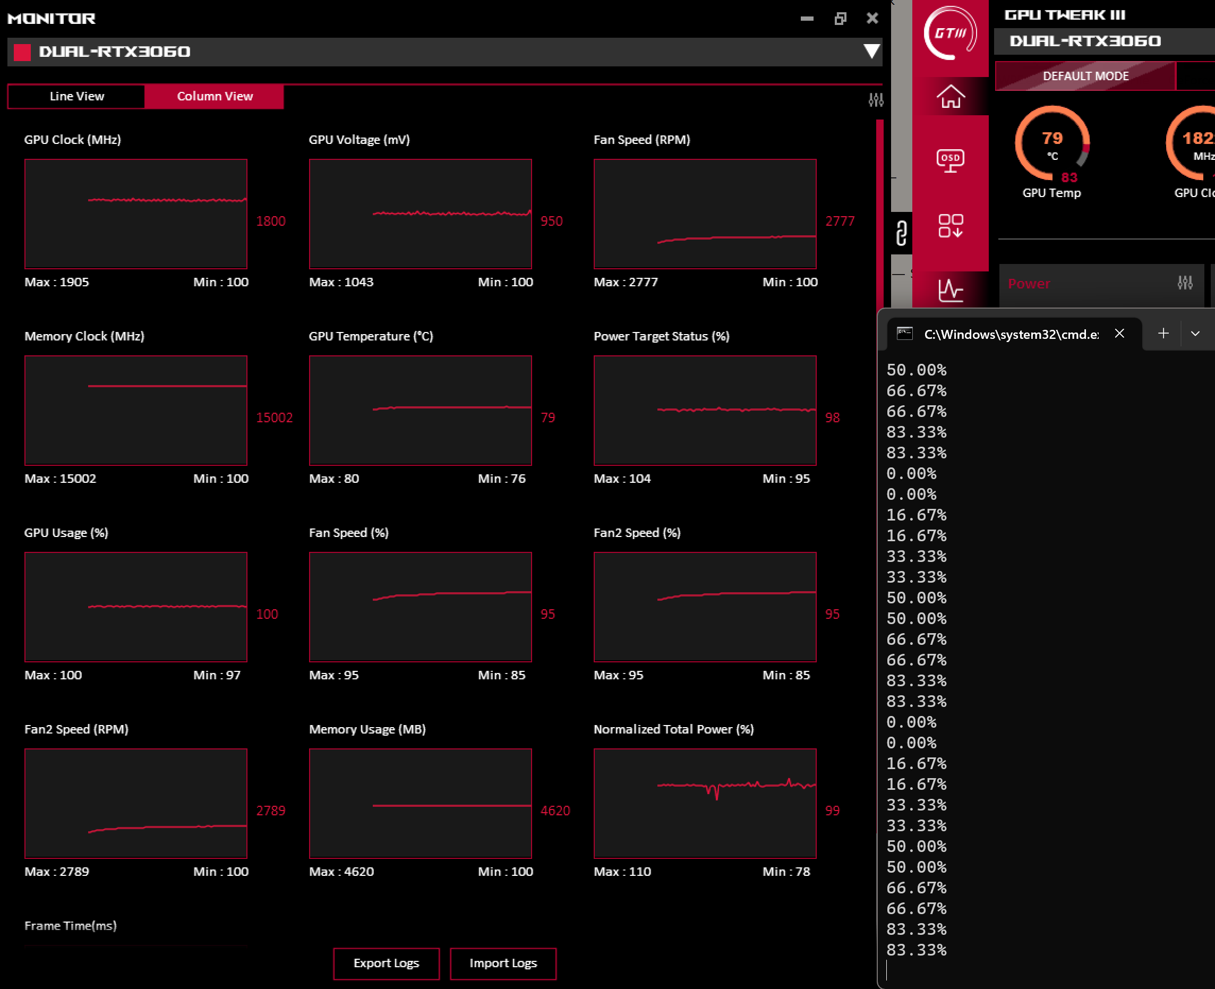Open the terminal tab dropdown chevron
Image resolution: width=1215 pixels, height=989 pixels.
pos(1195,334)
